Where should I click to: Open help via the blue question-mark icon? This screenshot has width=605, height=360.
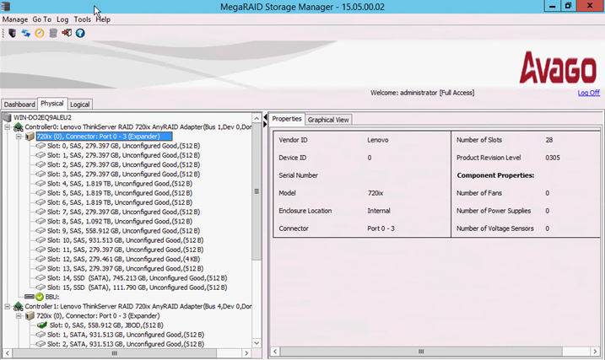point(80,34)
